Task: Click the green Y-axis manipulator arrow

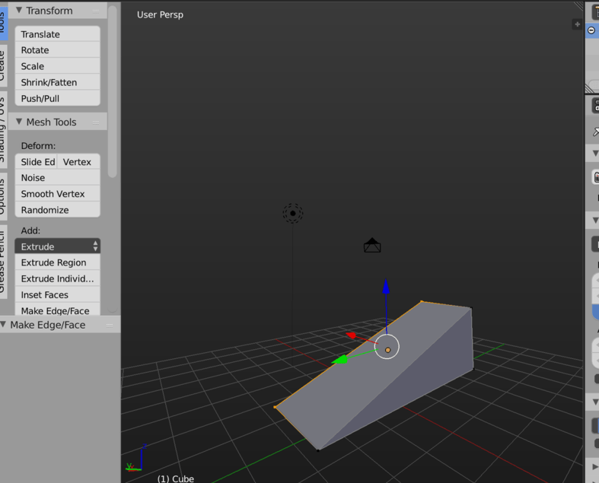Action: coord(339,359)
